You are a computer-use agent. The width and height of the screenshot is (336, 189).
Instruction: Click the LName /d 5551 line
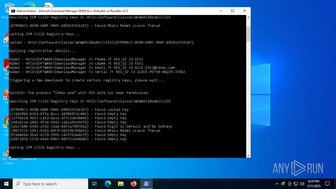coord(76,64)
